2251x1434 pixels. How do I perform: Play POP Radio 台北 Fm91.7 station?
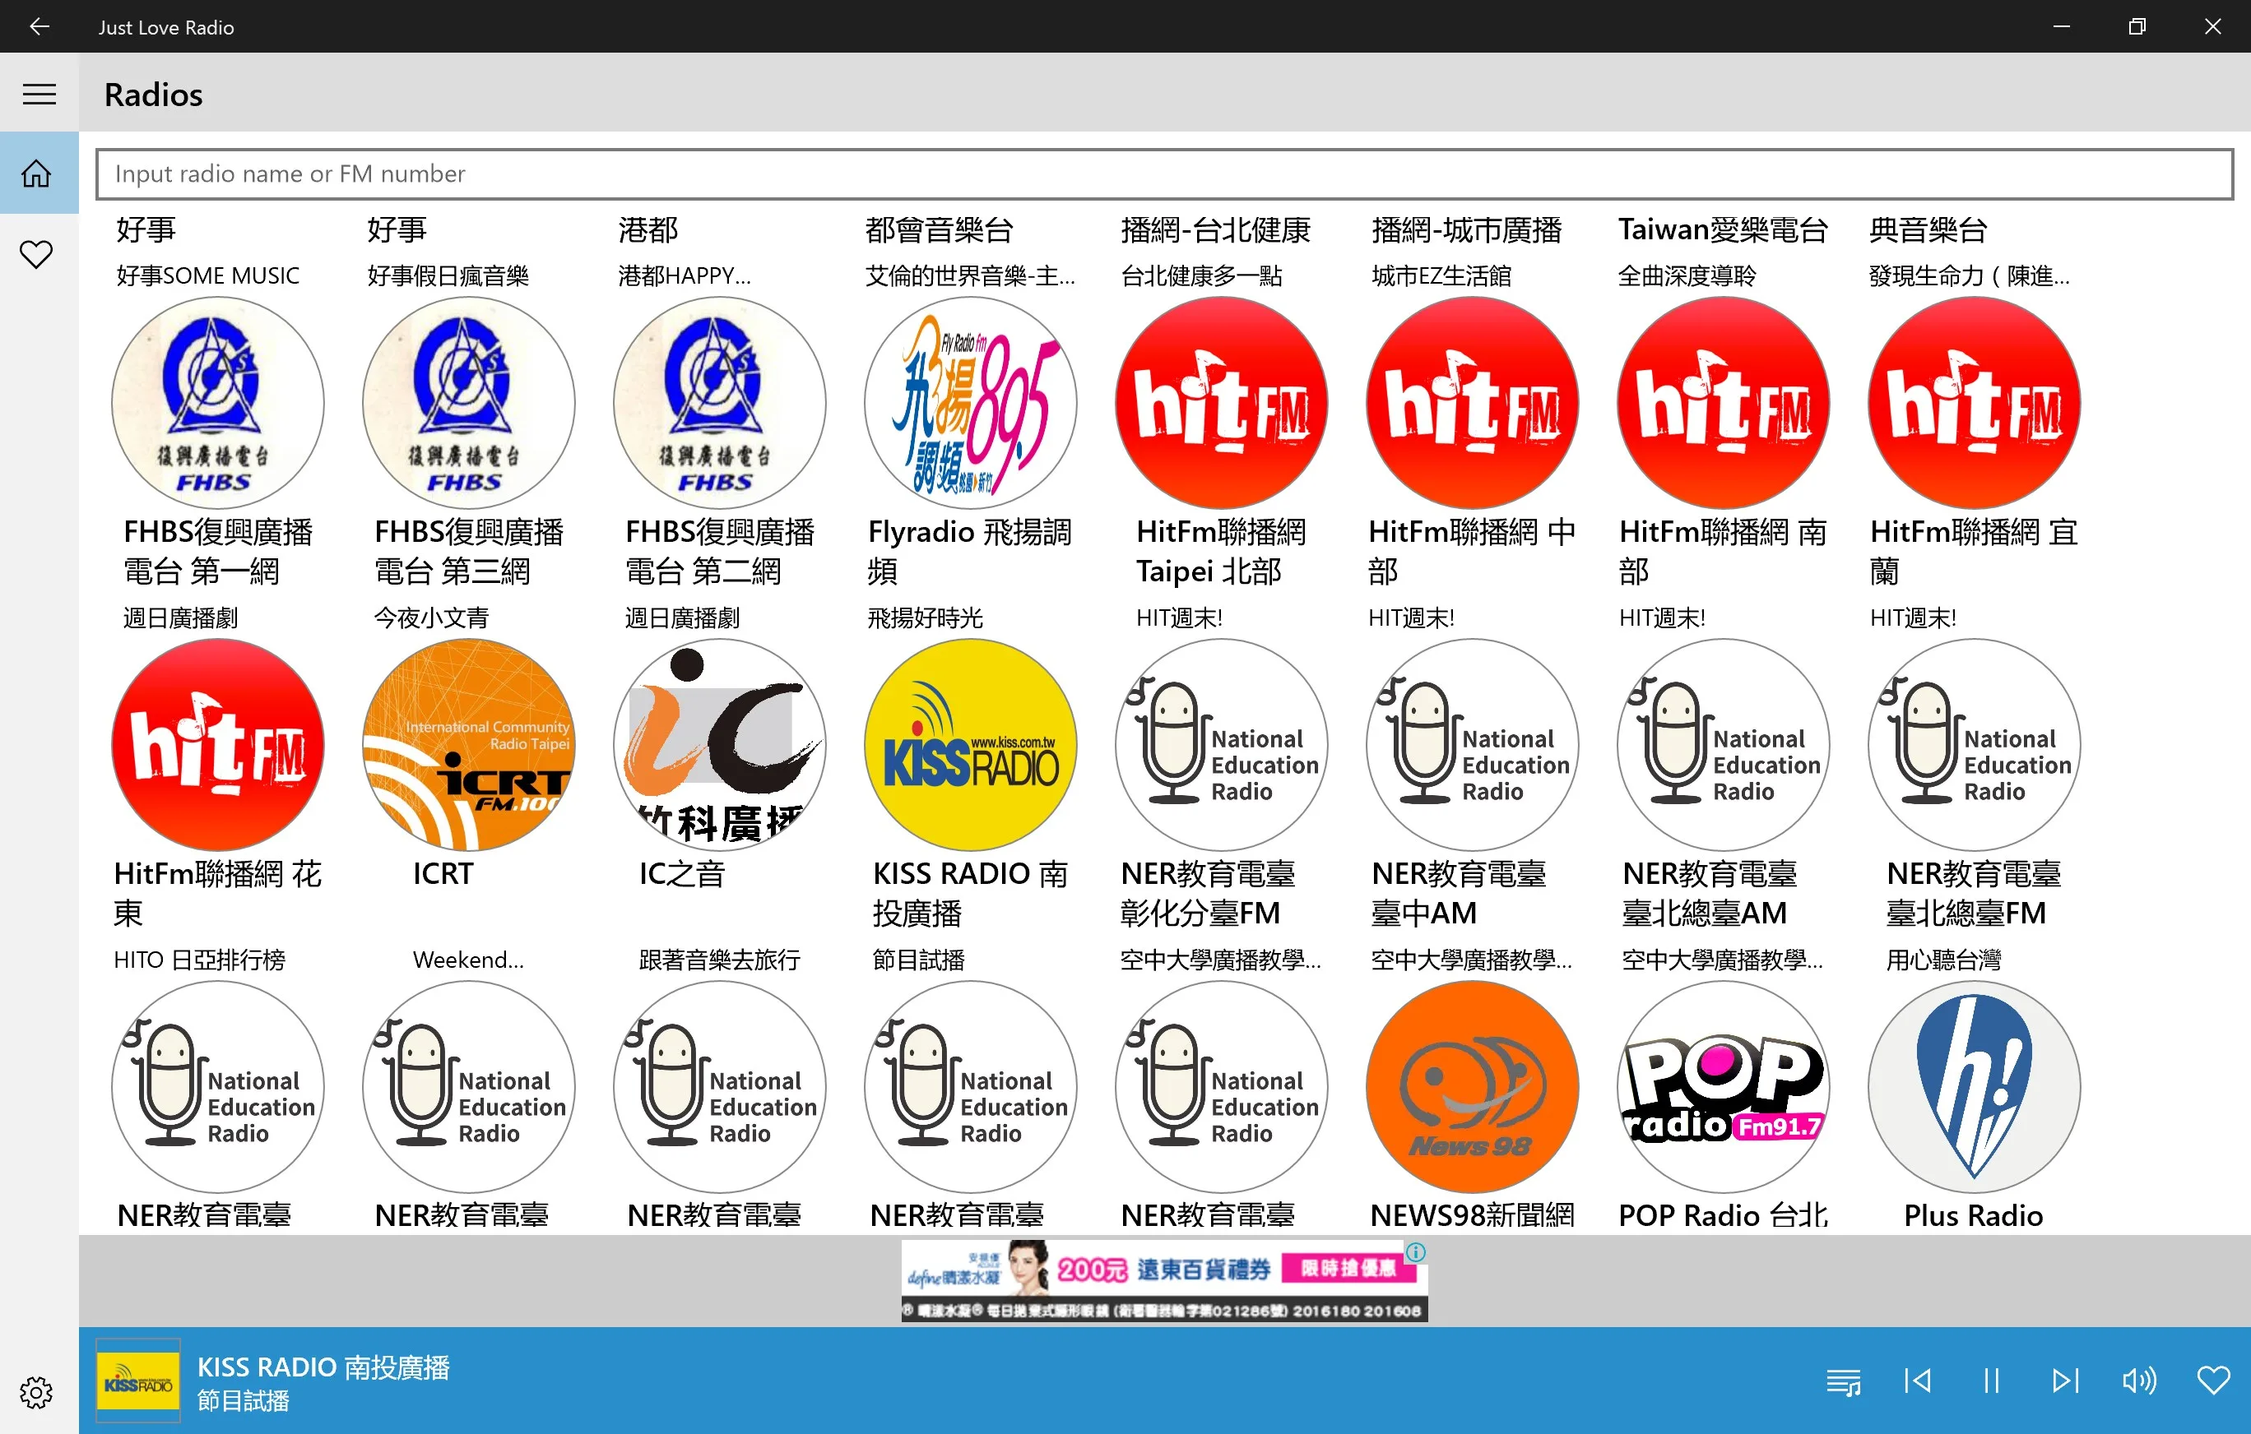click(1723, 1086)
